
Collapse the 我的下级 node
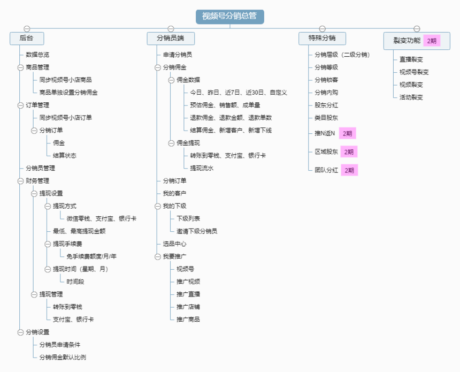point(158,207)
